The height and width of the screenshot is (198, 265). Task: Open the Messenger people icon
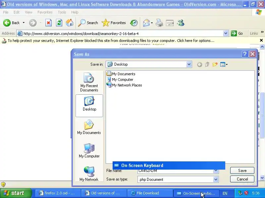tap(181, 23)
